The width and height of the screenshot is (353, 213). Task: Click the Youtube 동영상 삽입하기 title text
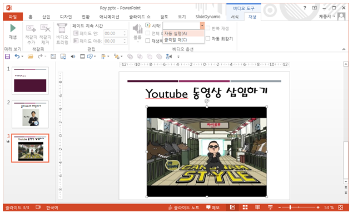pos(206,93)
